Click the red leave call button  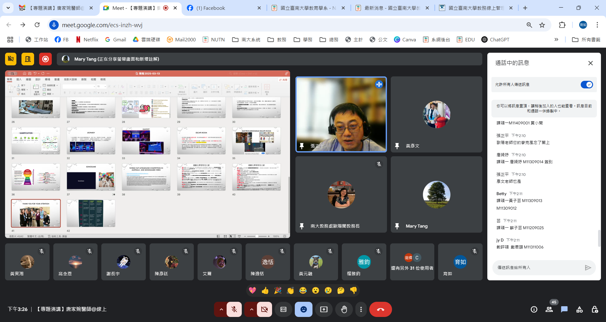coord(380,309)
